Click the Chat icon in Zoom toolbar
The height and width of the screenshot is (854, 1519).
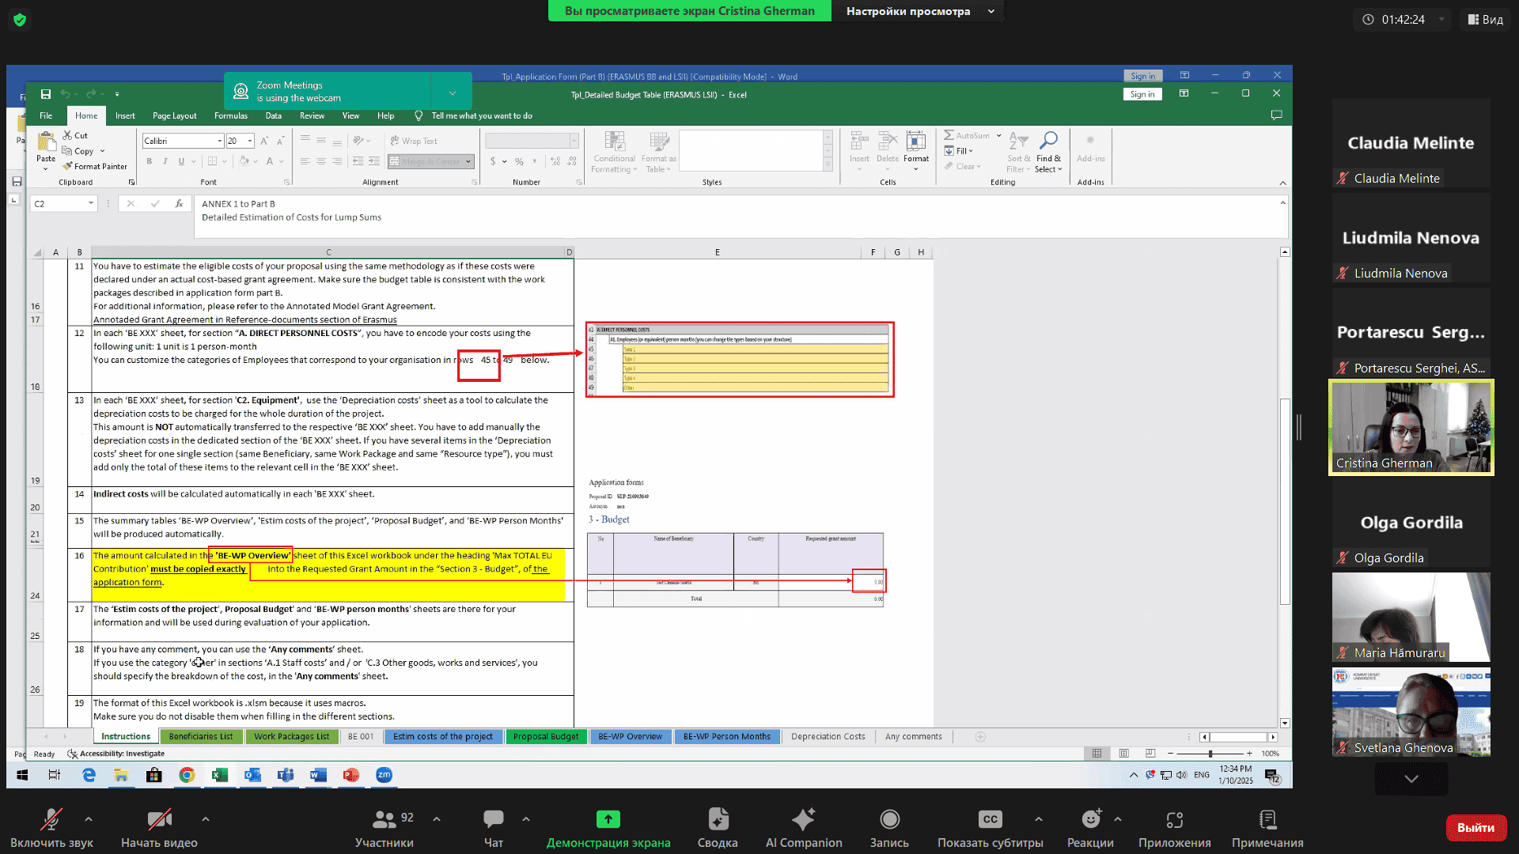coord(493,820)
